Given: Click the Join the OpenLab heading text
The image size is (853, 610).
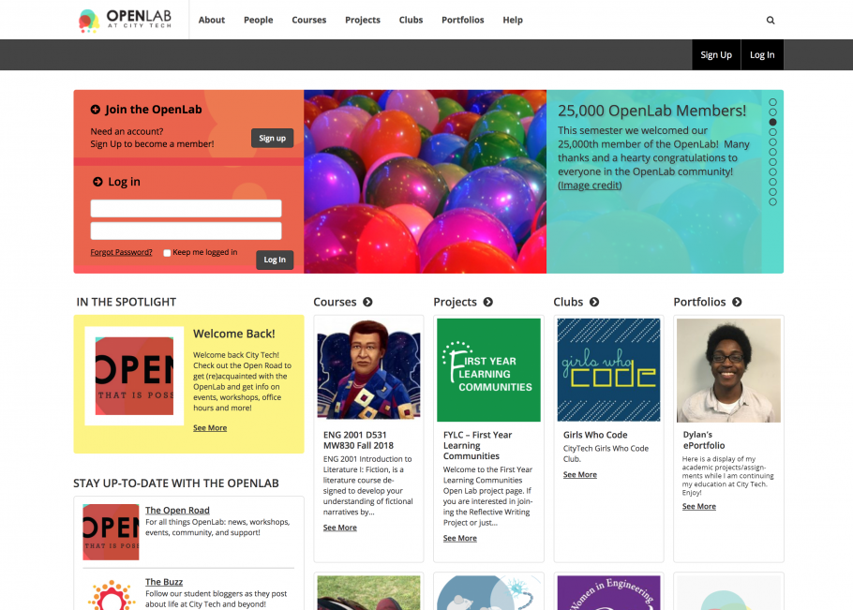Looking at the screenshot, I should tap(154, 110).
